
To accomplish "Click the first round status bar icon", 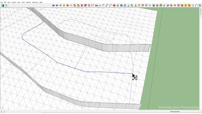I will [2, 111].
